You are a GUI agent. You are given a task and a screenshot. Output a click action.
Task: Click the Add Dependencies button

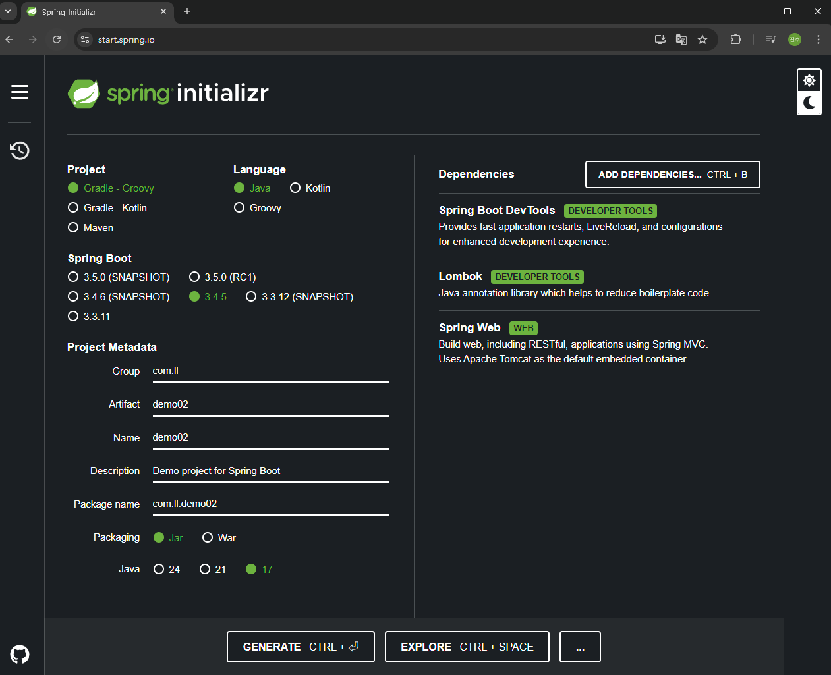pos(673,175)
